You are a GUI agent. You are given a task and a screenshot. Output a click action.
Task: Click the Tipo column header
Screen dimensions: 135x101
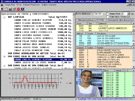(x=92, y=23)
